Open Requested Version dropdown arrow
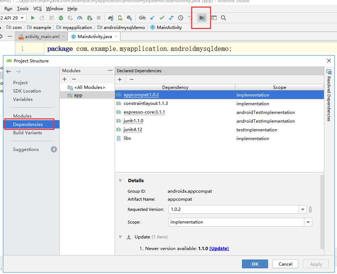 [x=303, y=209]
